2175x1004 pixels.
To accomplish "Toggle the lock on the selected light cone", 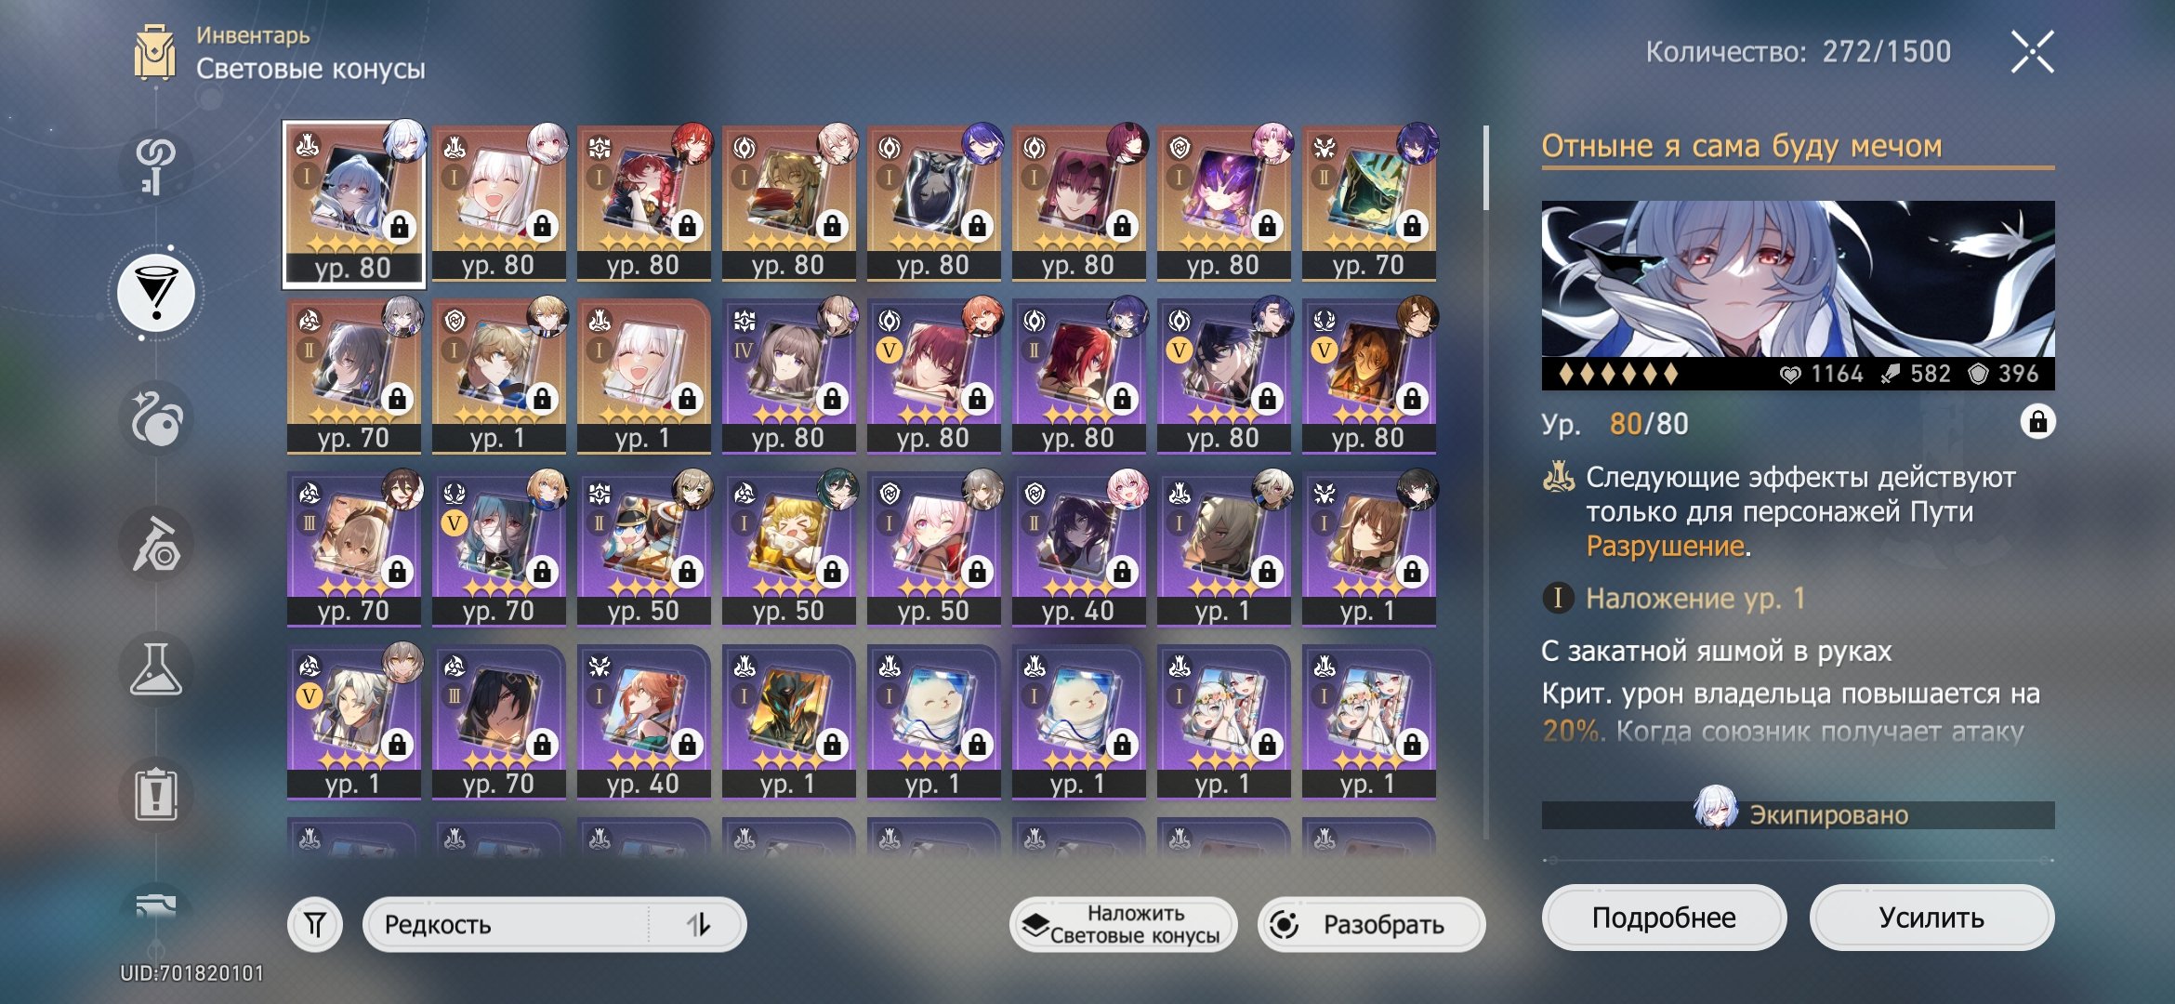I will pyautogui.click(x=2037, y=422).
